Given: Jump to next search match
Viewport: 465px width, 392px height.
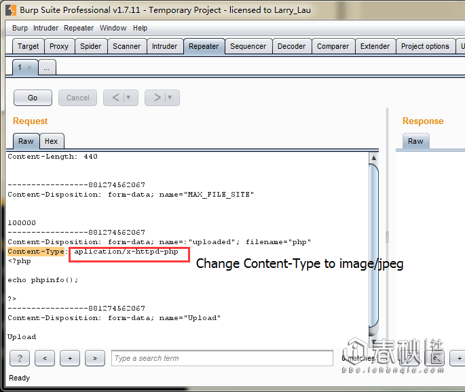Looking at the screenshot, I should coord(95,358).
